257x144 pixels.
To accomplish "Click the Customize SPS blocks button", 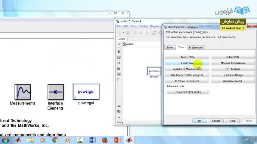I will coord(188,92).
